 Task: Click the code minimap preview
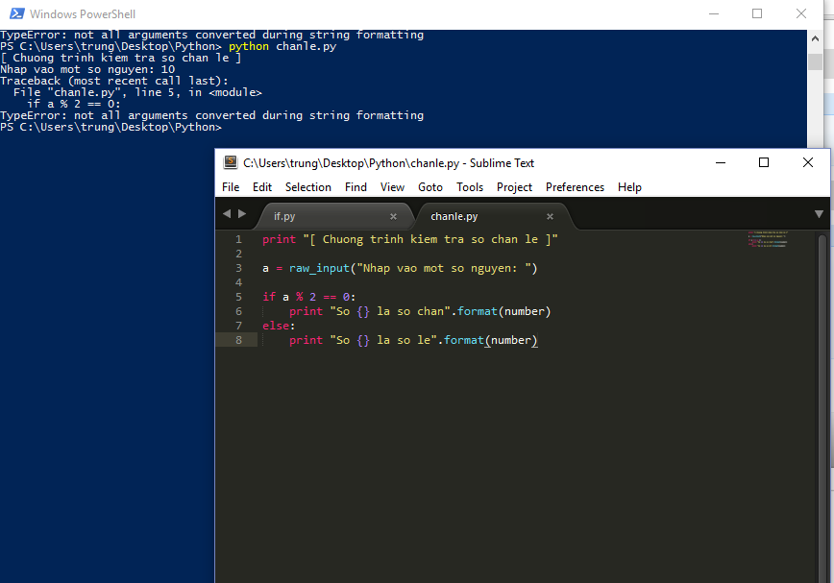click(x=769, y=240)
